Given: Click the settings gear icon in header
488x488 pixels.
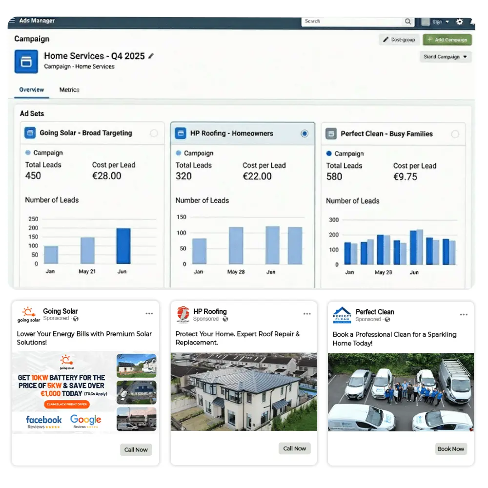Looking at the screenshot, I should (459, 22).
